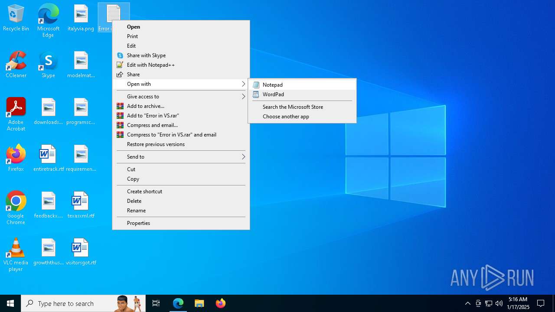
Task: Open the Action Center notifications icon
Action: pyautogui.click(x=541, y=303)
